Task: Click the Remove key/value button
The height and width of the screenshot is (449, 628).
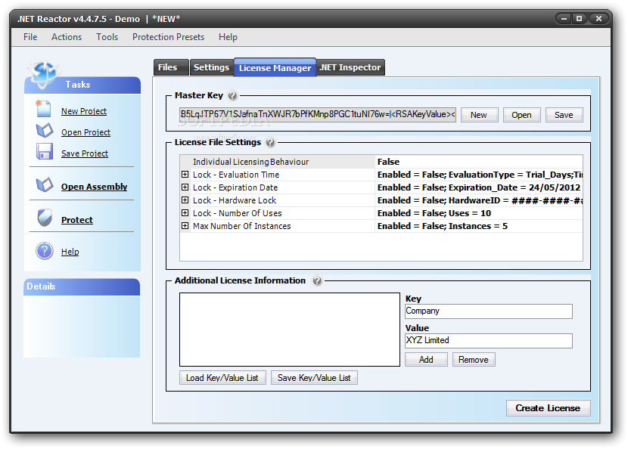Action: tap(474, 359)
